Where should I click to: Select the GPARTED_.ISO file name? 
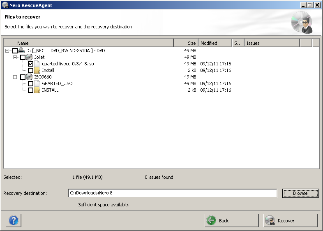pos(57,83)
